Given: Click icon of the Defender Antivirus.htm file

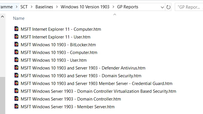Looking at the screenshot, I should tap(16, 67).
